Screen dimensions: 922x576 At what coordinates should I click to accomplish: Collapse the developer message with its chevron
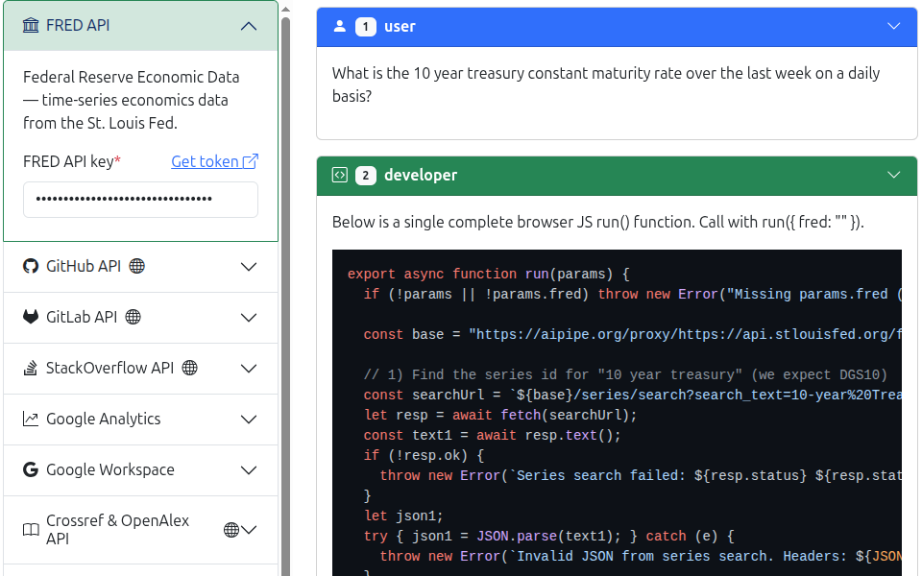coord(893,176)
